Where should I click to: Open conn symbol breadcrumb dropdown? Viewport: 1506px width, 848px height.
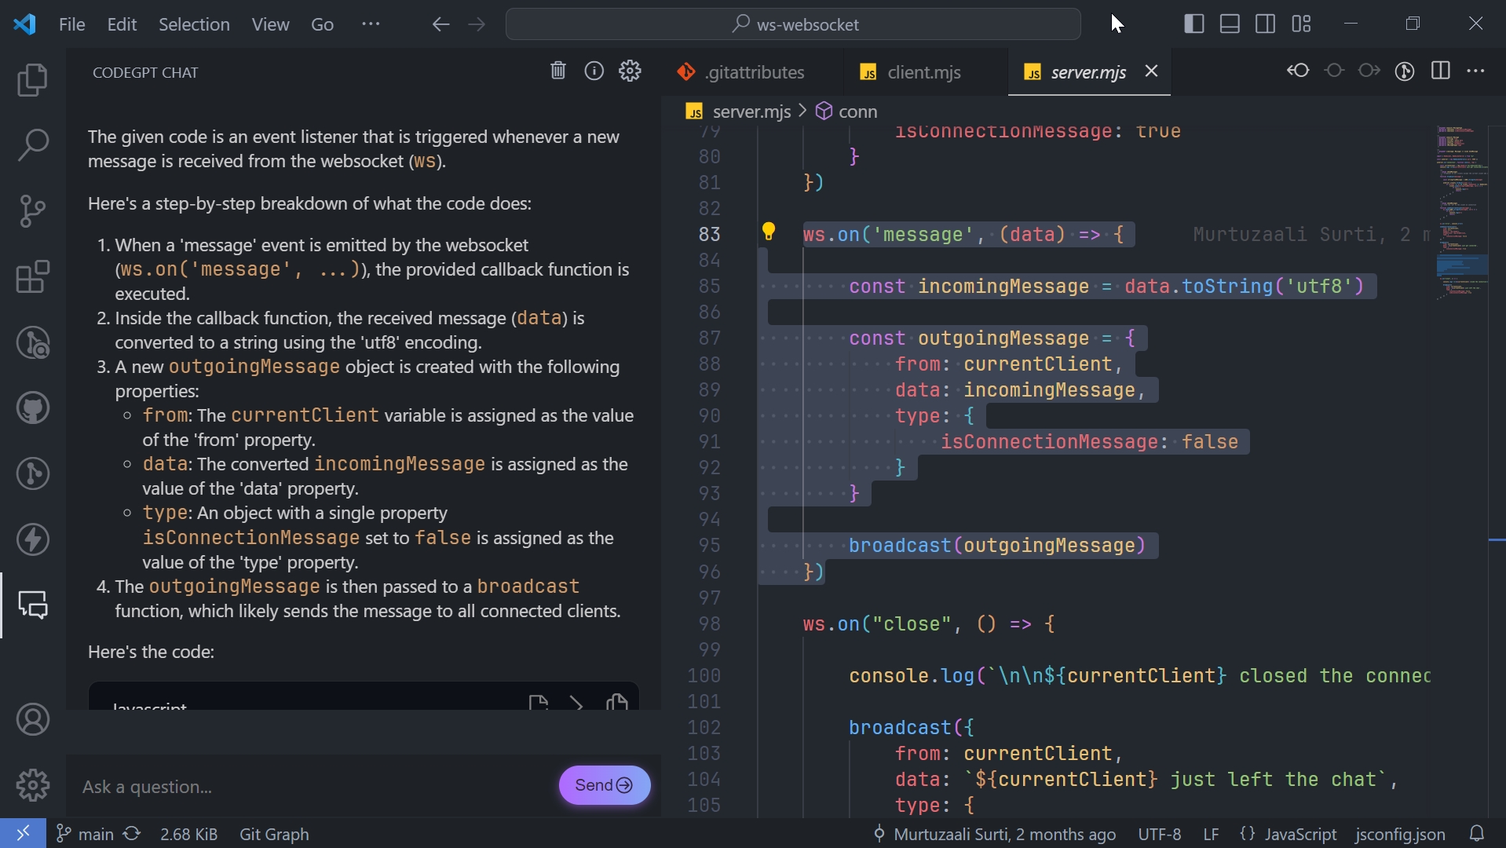pos(846,111)
